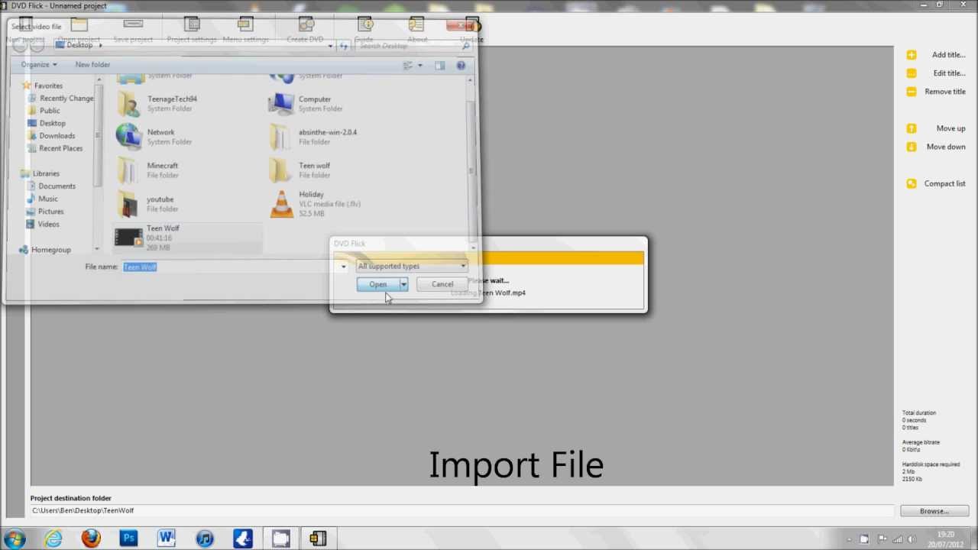Image resolution: width=978 pixels, height=550 pixels.
Task: Open the All supported types filter dropdown
Action: point(412,266)
